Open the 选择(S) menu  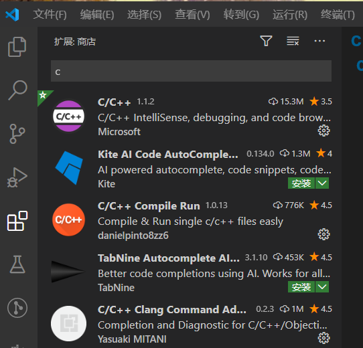point(144,15)
